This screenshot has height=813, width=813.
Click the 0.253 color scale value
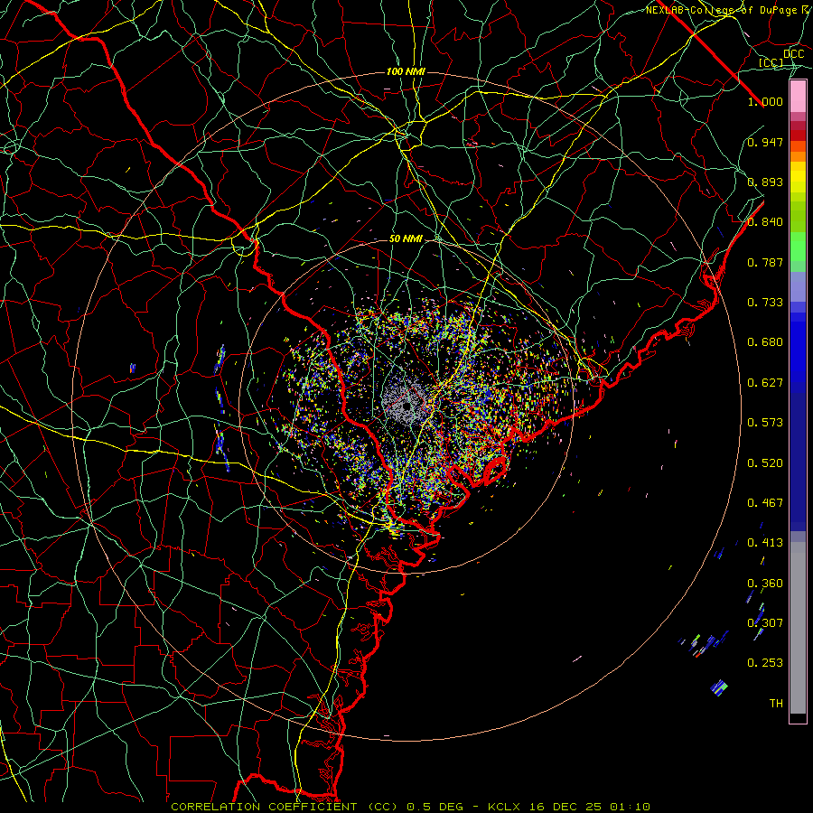tap(765, 663)
